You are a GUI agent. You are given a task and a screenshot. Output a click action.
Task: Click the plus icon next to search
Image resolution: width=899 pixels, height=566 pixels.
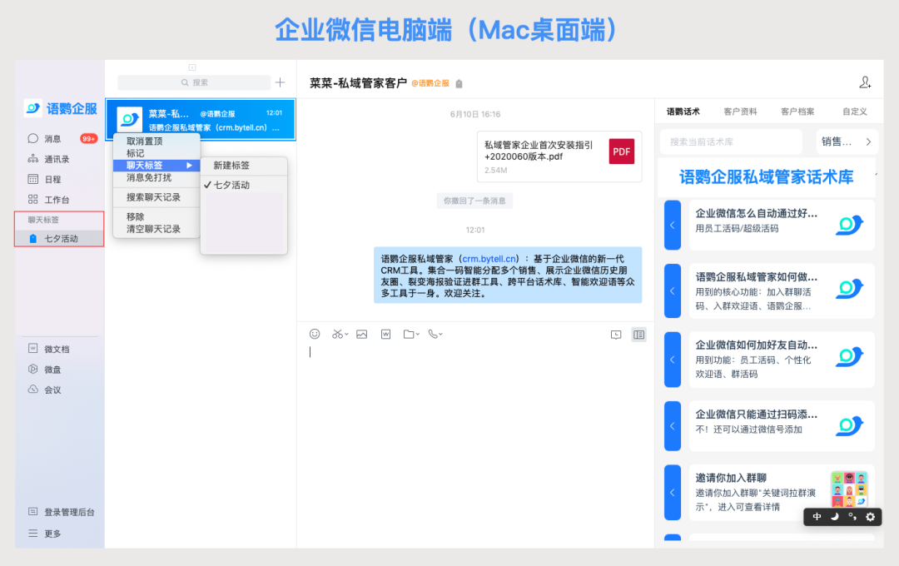pyautogui.click(x=280, y=82)
